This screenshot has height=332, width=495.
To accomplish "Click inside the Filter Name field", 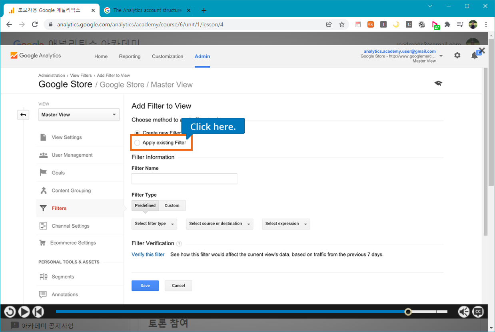I will (x=184, y=179).
